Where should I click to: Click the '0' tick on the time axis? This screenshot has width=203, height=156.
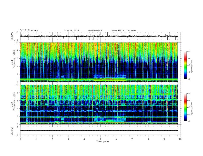click(x=20, y=139)
